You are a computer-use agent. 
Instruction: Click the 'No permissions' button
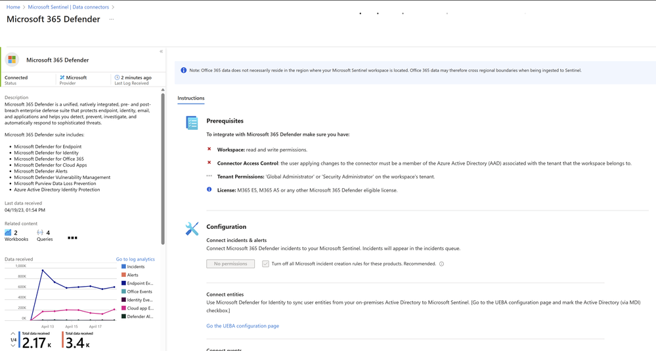click(x=230, y=264)
